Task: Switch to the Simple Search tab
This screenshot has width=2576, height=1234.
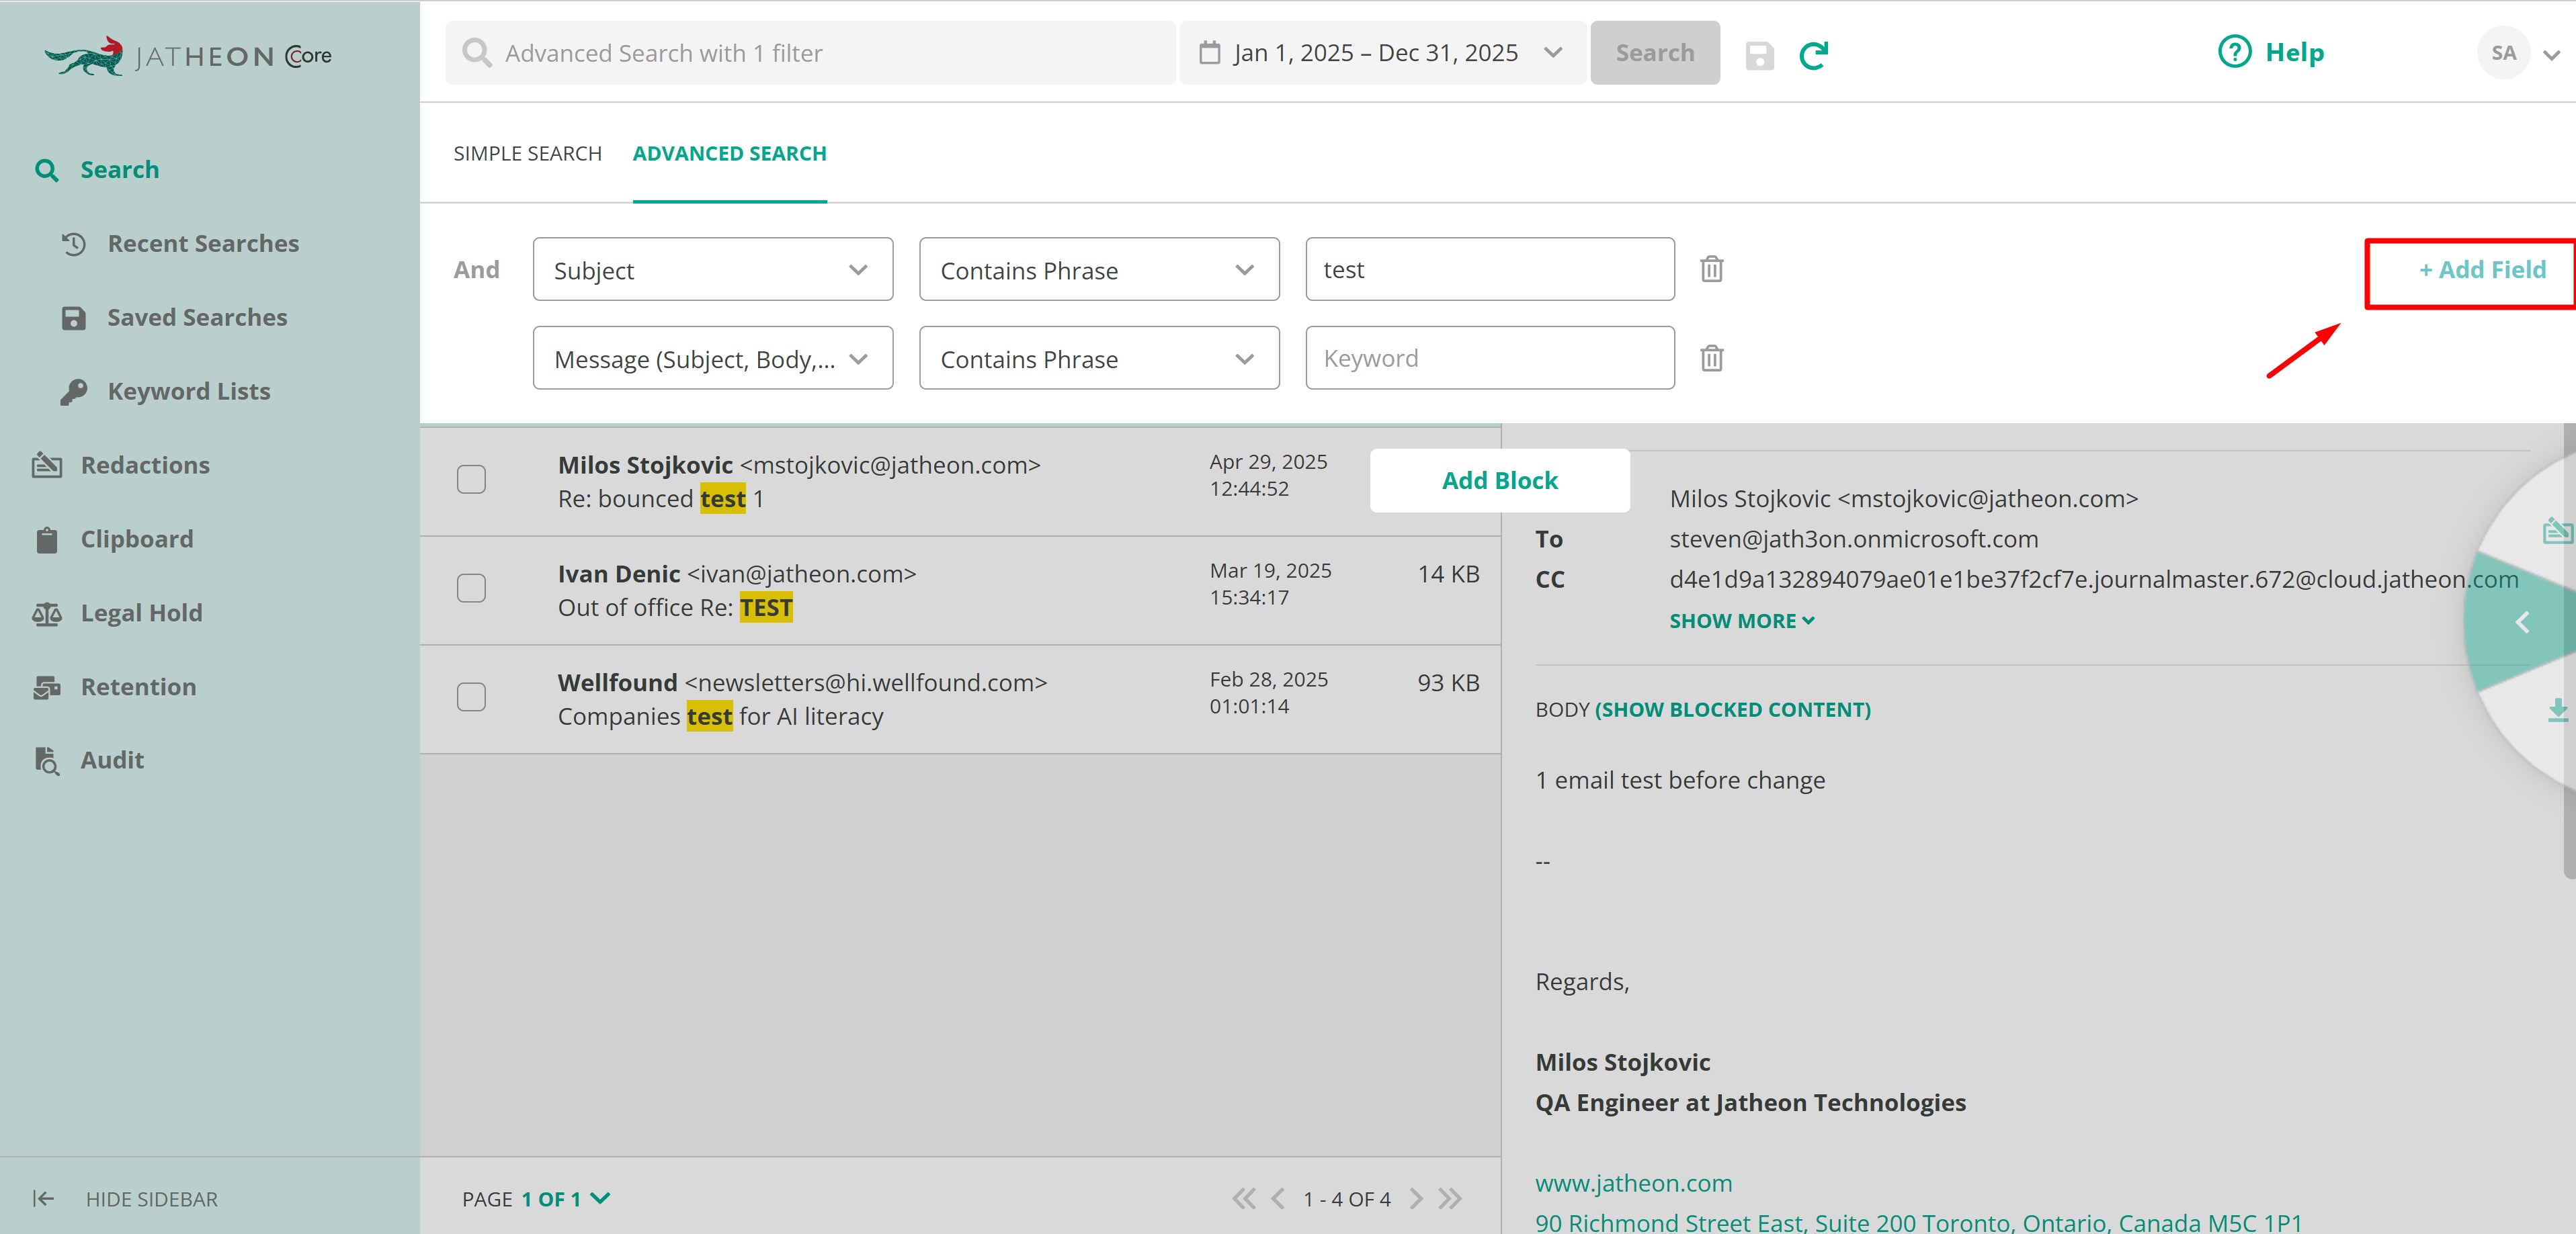Action: click(527, 154)
